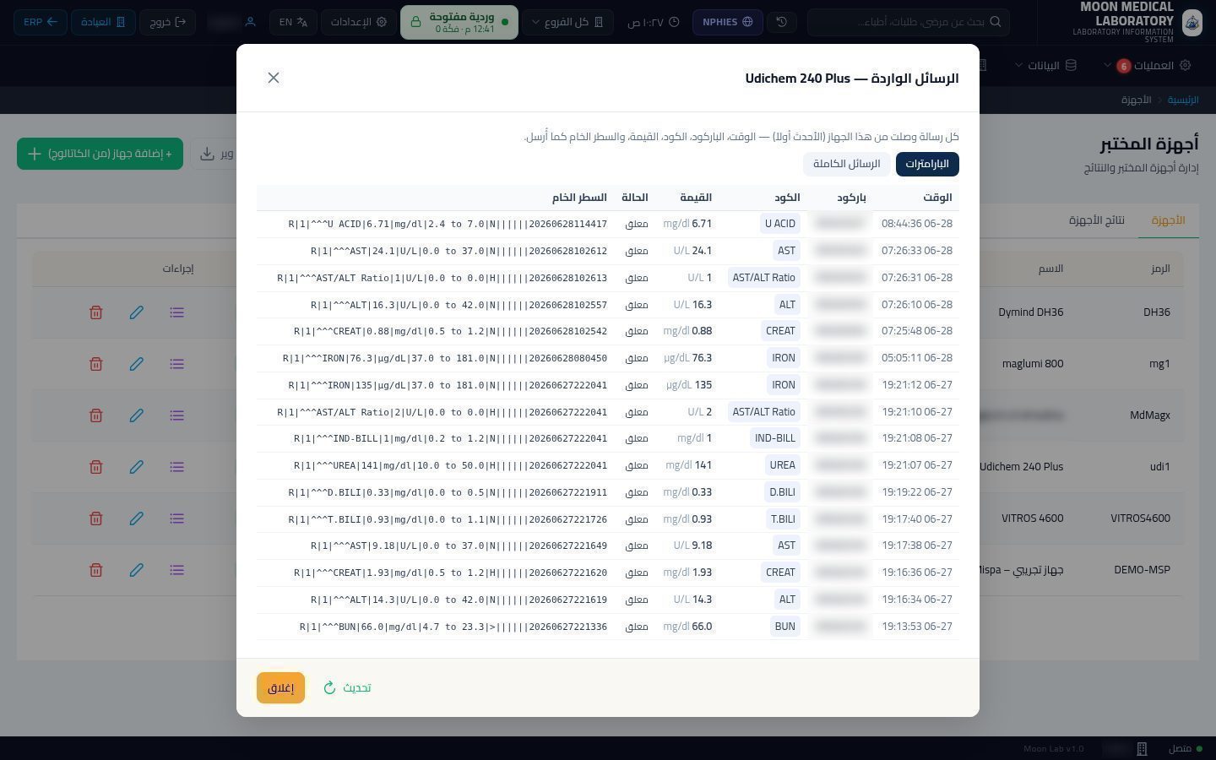Viewport: 1216px width, 760px height.
Task: Edit the DEMO-MSP device with the pencil icon
Action: [x=136, y=570]
